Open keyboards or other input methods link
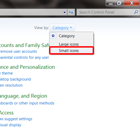Image resolution: width=140 pixels, height=140 pixels. click(x=27, y=103)
